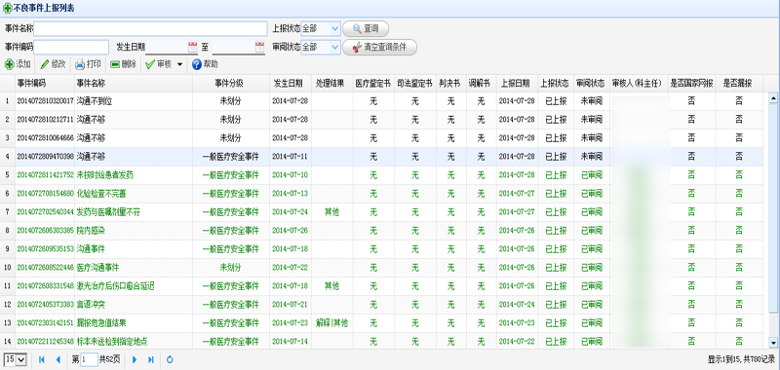The height and width of the screenshot is (370, 780).
Task: Click the 添加 (add) toolbar button
Action: 18,64
